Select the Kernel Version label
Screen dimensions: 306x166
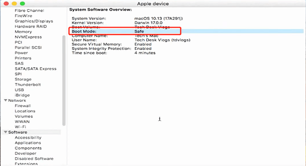tap(87, 23)
